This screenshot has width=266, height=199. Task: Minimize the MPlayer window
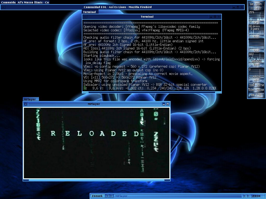[x=164, y=104]
